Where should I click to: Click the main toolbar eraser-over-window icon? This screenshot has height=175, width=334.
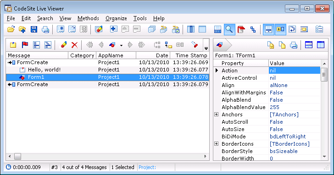(98, 29)
